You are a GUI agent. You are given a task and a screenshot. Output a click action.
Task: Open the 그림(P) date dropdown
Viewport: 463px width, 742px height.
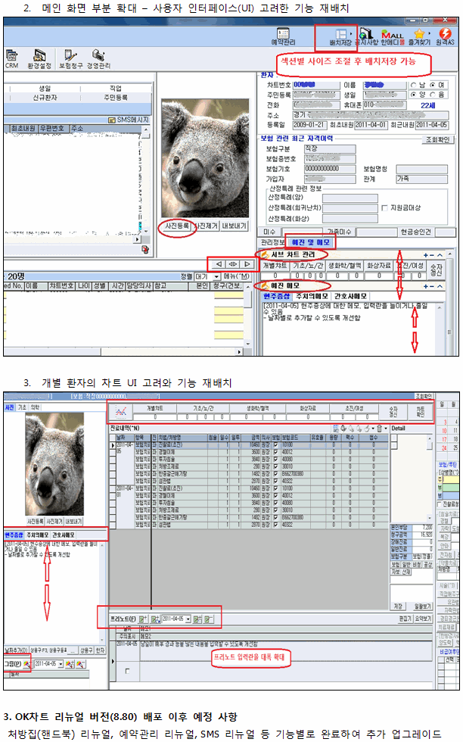(x=61, y=665)
